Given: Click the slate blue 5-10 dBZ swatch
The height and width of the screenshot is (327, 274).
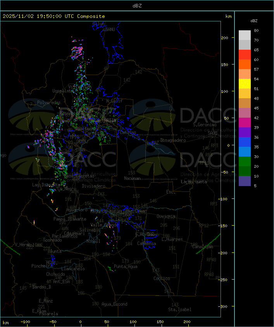Looking at the screenshot, I should (x=245, y=181).
